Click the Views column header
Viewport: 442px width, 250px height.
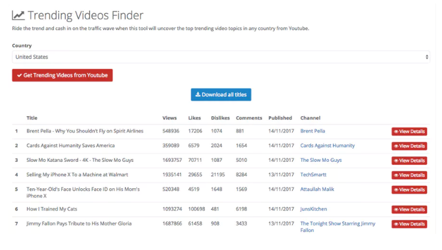[x=169, y=118]
